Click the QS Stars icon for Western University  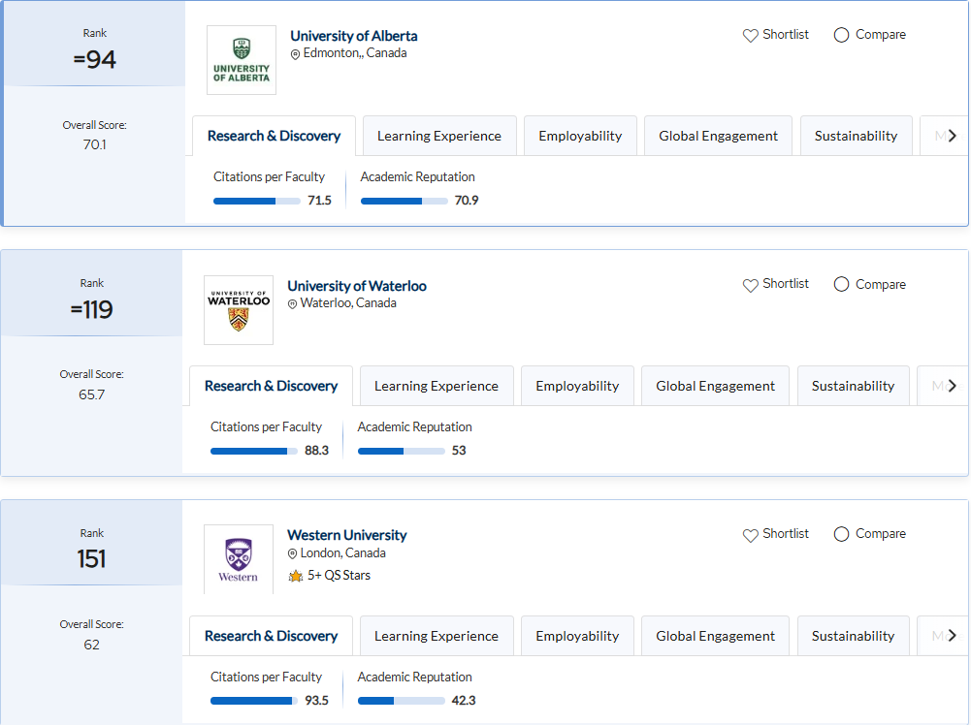pyautogui.click(x=296, y=576)
